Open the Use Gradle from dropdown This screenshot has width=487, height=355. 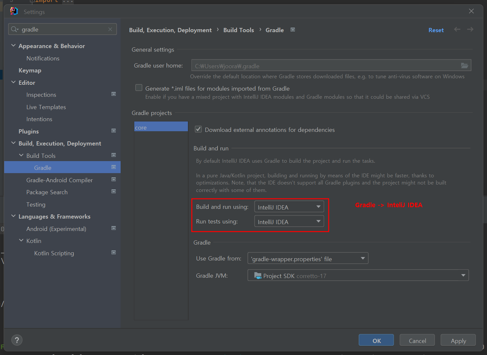tap(308, 258)
